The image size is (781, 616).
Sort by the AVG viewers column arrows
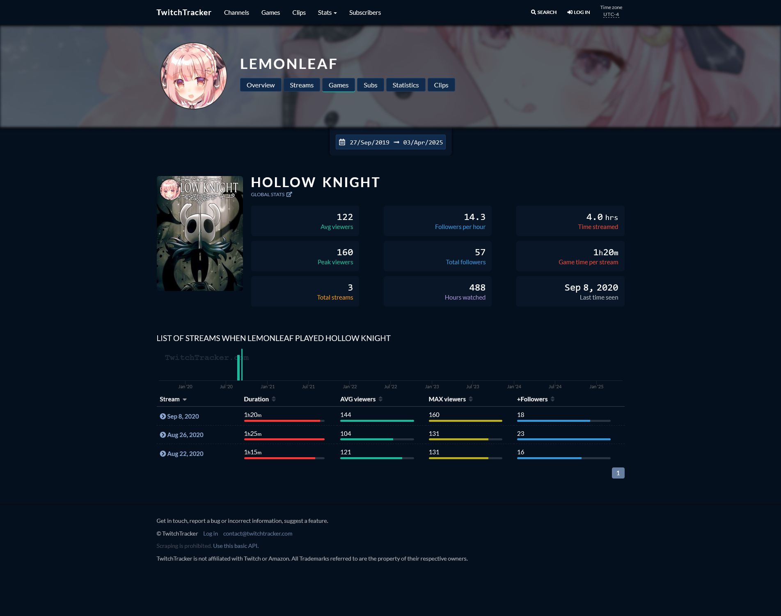point(380,399)
